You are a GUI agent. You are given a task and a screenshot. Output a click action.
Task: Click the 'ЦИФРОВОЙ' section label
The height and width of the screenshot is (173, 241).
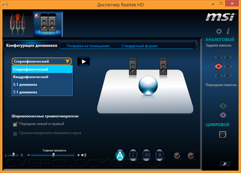point(217,125)
